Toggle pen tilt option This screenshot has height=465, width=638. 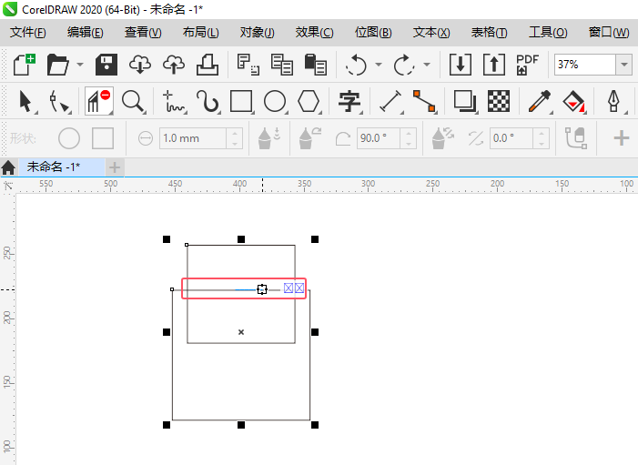310,138
